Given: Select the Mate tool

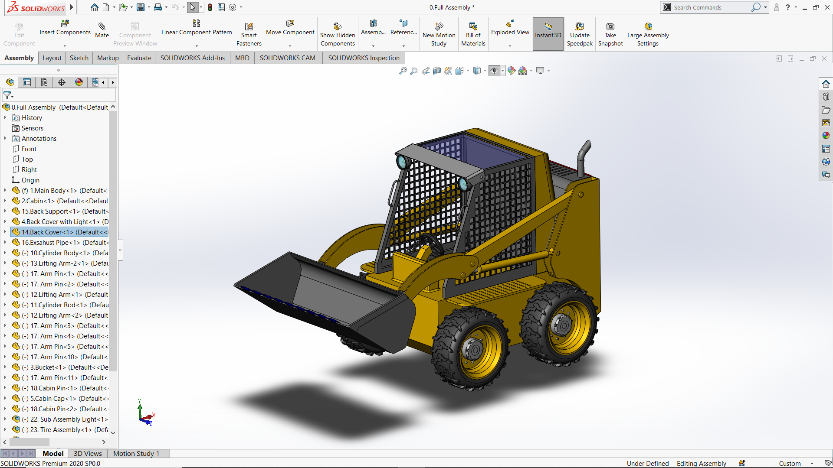Looking at the screenshot, I should pyautogui.click(x=102, y=30).
